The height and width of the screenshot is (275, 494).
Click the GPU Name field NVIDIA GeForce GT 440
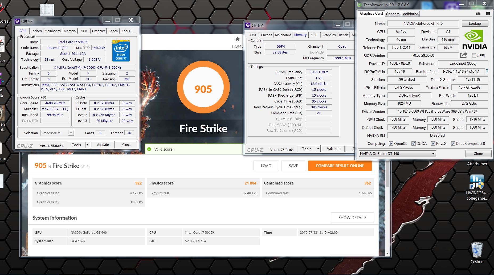click(423, 23)
